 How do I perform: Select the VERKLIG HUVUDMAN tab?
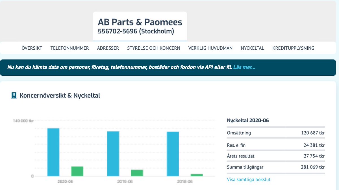(210, 48)
